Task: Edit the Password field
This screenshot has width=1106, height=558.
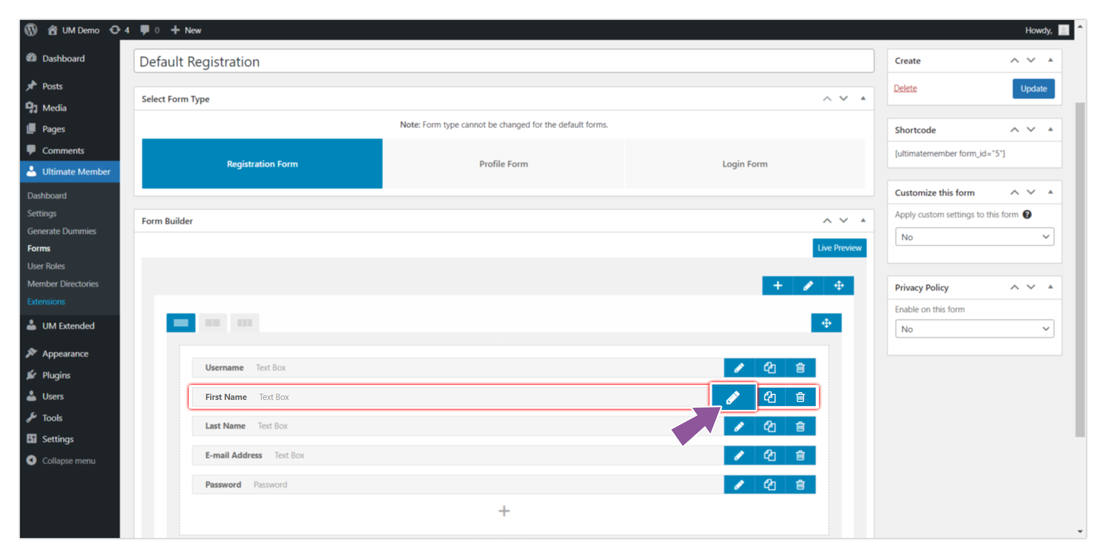Action: click(x=739, y=485)
